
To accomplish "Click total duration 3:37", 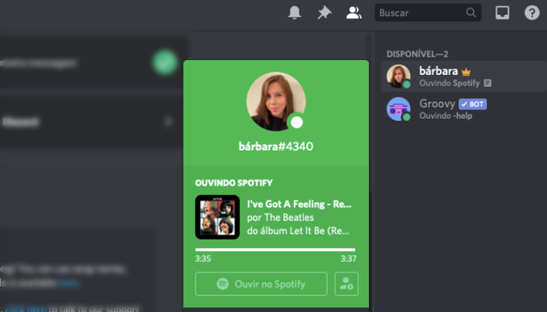I will pos(349,259).
